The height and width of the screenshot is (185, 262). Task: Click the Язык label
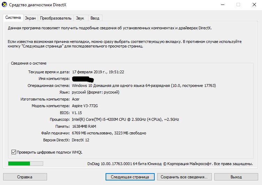tap(64, 92)
